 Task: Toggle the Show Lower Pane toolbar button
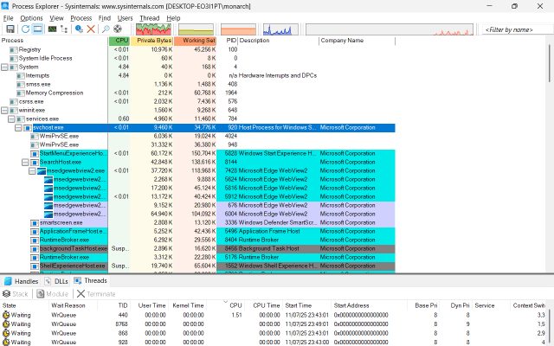tap(37, 29)
